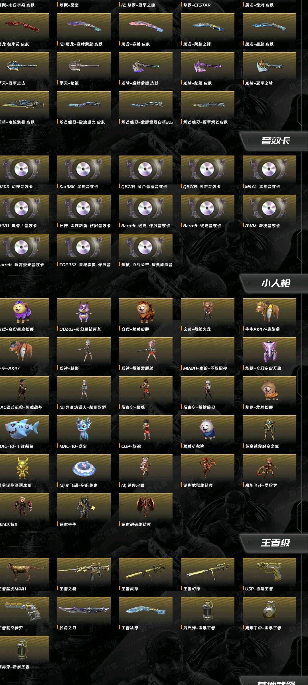The image size is (308, 685).
Task: Open the 茸茸小松狮 white dog item
Action: pos(207,429)
